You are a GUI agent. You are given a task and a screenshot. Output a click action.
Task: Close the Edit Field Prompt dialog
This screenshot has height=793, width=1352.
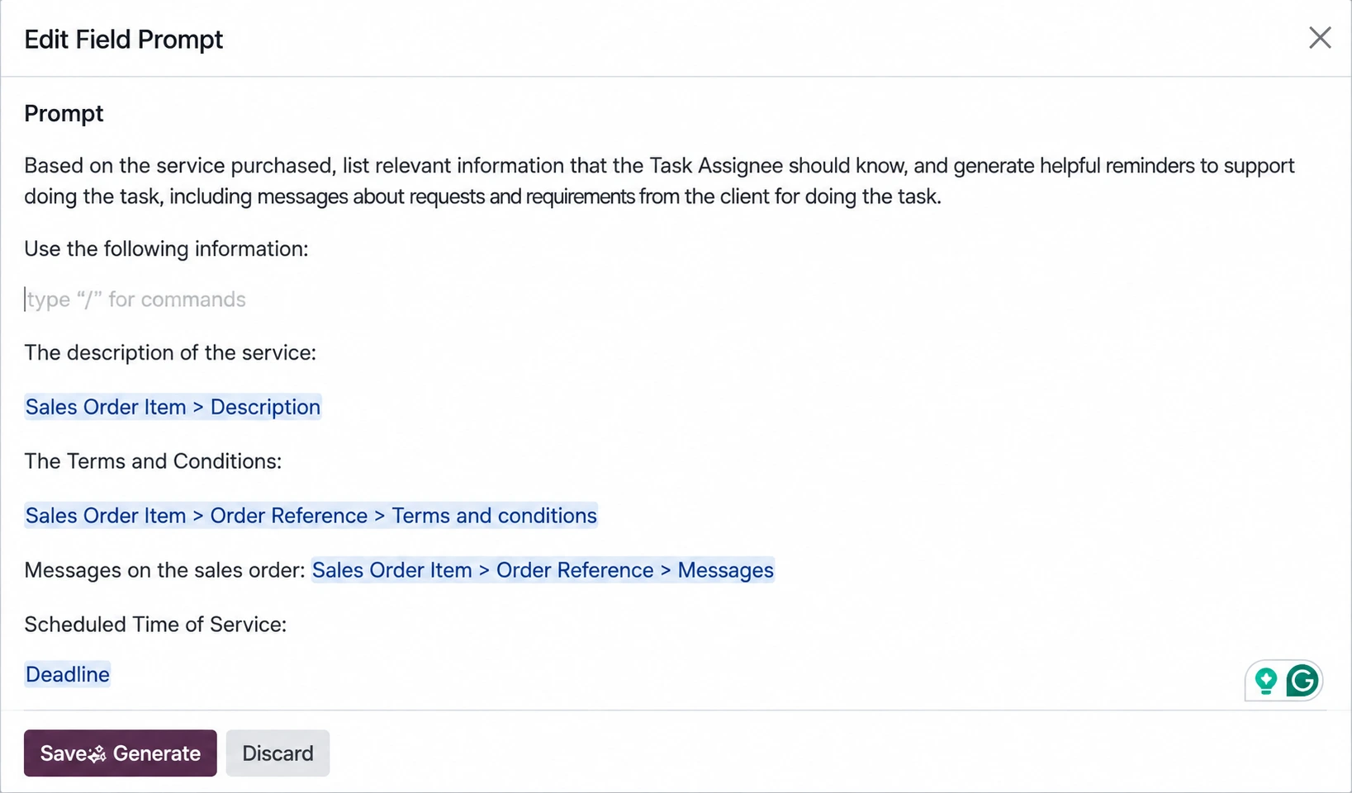coord(1319,38)
